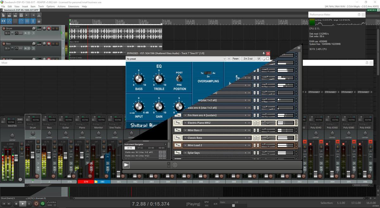Open the Track menu
Image resolution: width=380 pixels, height=208 pixels.
click(41, 6)
